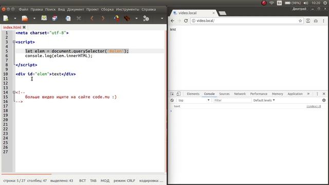Image resolution: width=329 pixels, height=185 pixels.
Task: Open the Проект menu
Action: tap(93, 9)
